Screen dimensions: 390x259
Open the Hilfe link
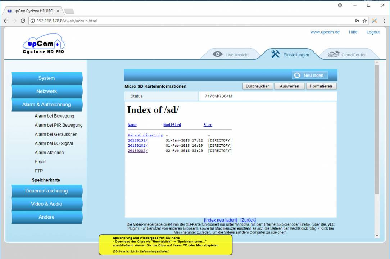(353, 32)
